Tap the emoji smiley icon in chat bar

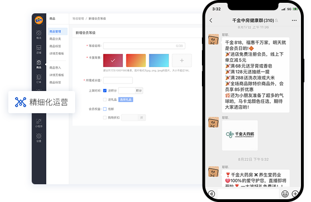point(285,194)
